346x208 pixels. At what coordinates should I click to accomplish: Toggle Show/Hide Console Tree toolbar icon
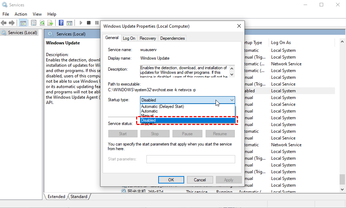click(x=23, y=23)
